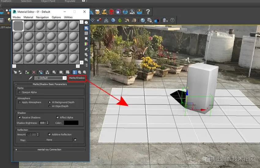Screen dimensions: 260x168
Task: Click the reflection Map None button
Action: 50,140
